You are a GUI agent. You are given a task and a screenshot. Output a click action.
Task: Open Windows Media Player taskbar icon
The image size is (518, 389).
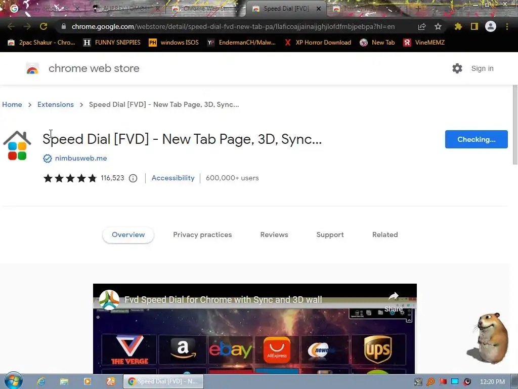click(87, 381)
